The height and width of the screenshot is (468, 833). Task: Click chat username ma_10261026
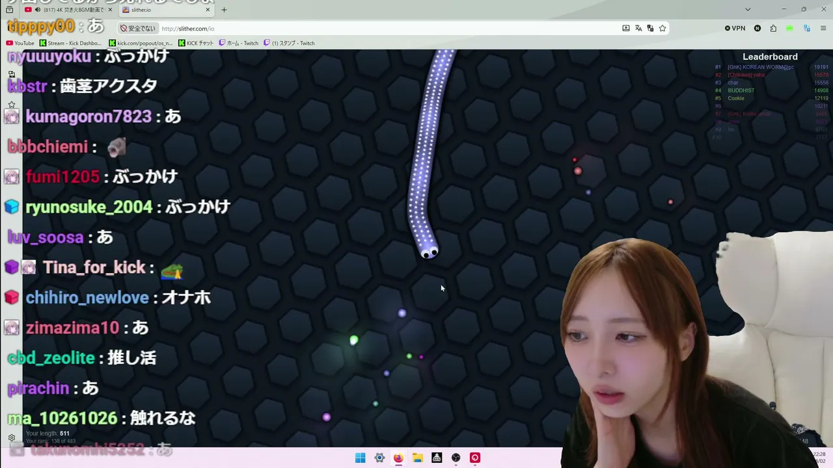click(x=62, y=418)
